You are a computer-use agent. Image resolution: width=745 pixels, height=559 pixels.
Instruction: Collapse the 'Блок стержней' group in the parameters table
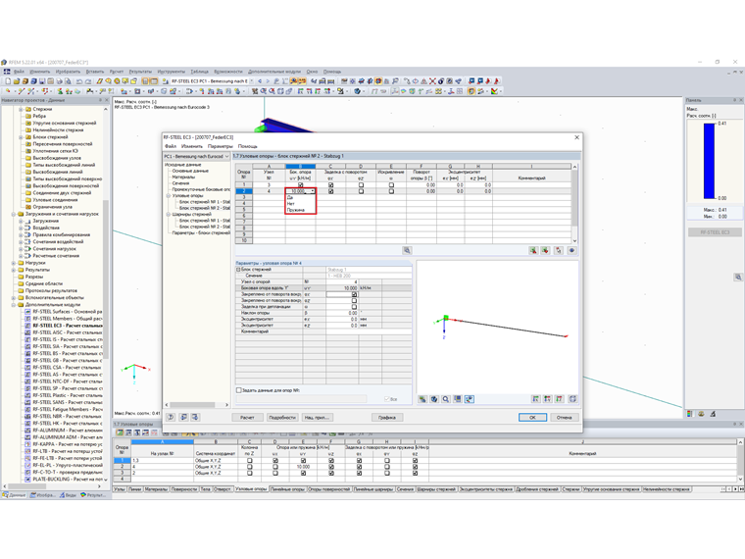pyautogui.click(x=238, y=270)
